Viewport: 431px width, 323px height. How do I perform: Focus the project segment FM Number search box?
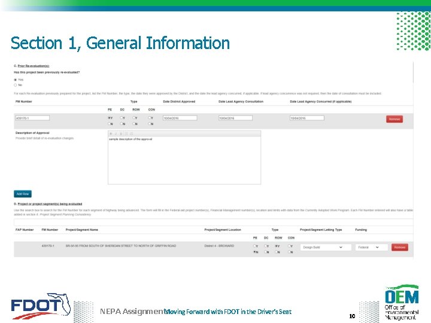(213, 222)
